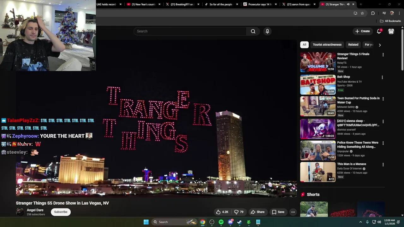The image size is (404, 227).
Task: Open YouTube notifications bell
Action: click(379, 31)
